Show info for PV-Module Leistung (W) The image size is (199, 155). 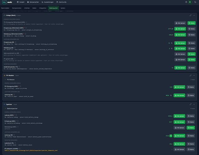pyautogui.click(x=14, y=95)
